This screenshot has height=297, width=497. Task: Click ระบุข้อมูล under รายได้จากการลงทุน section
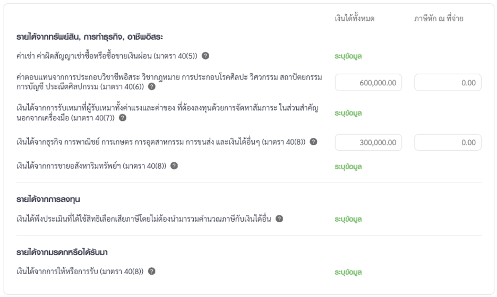(348, 219)
